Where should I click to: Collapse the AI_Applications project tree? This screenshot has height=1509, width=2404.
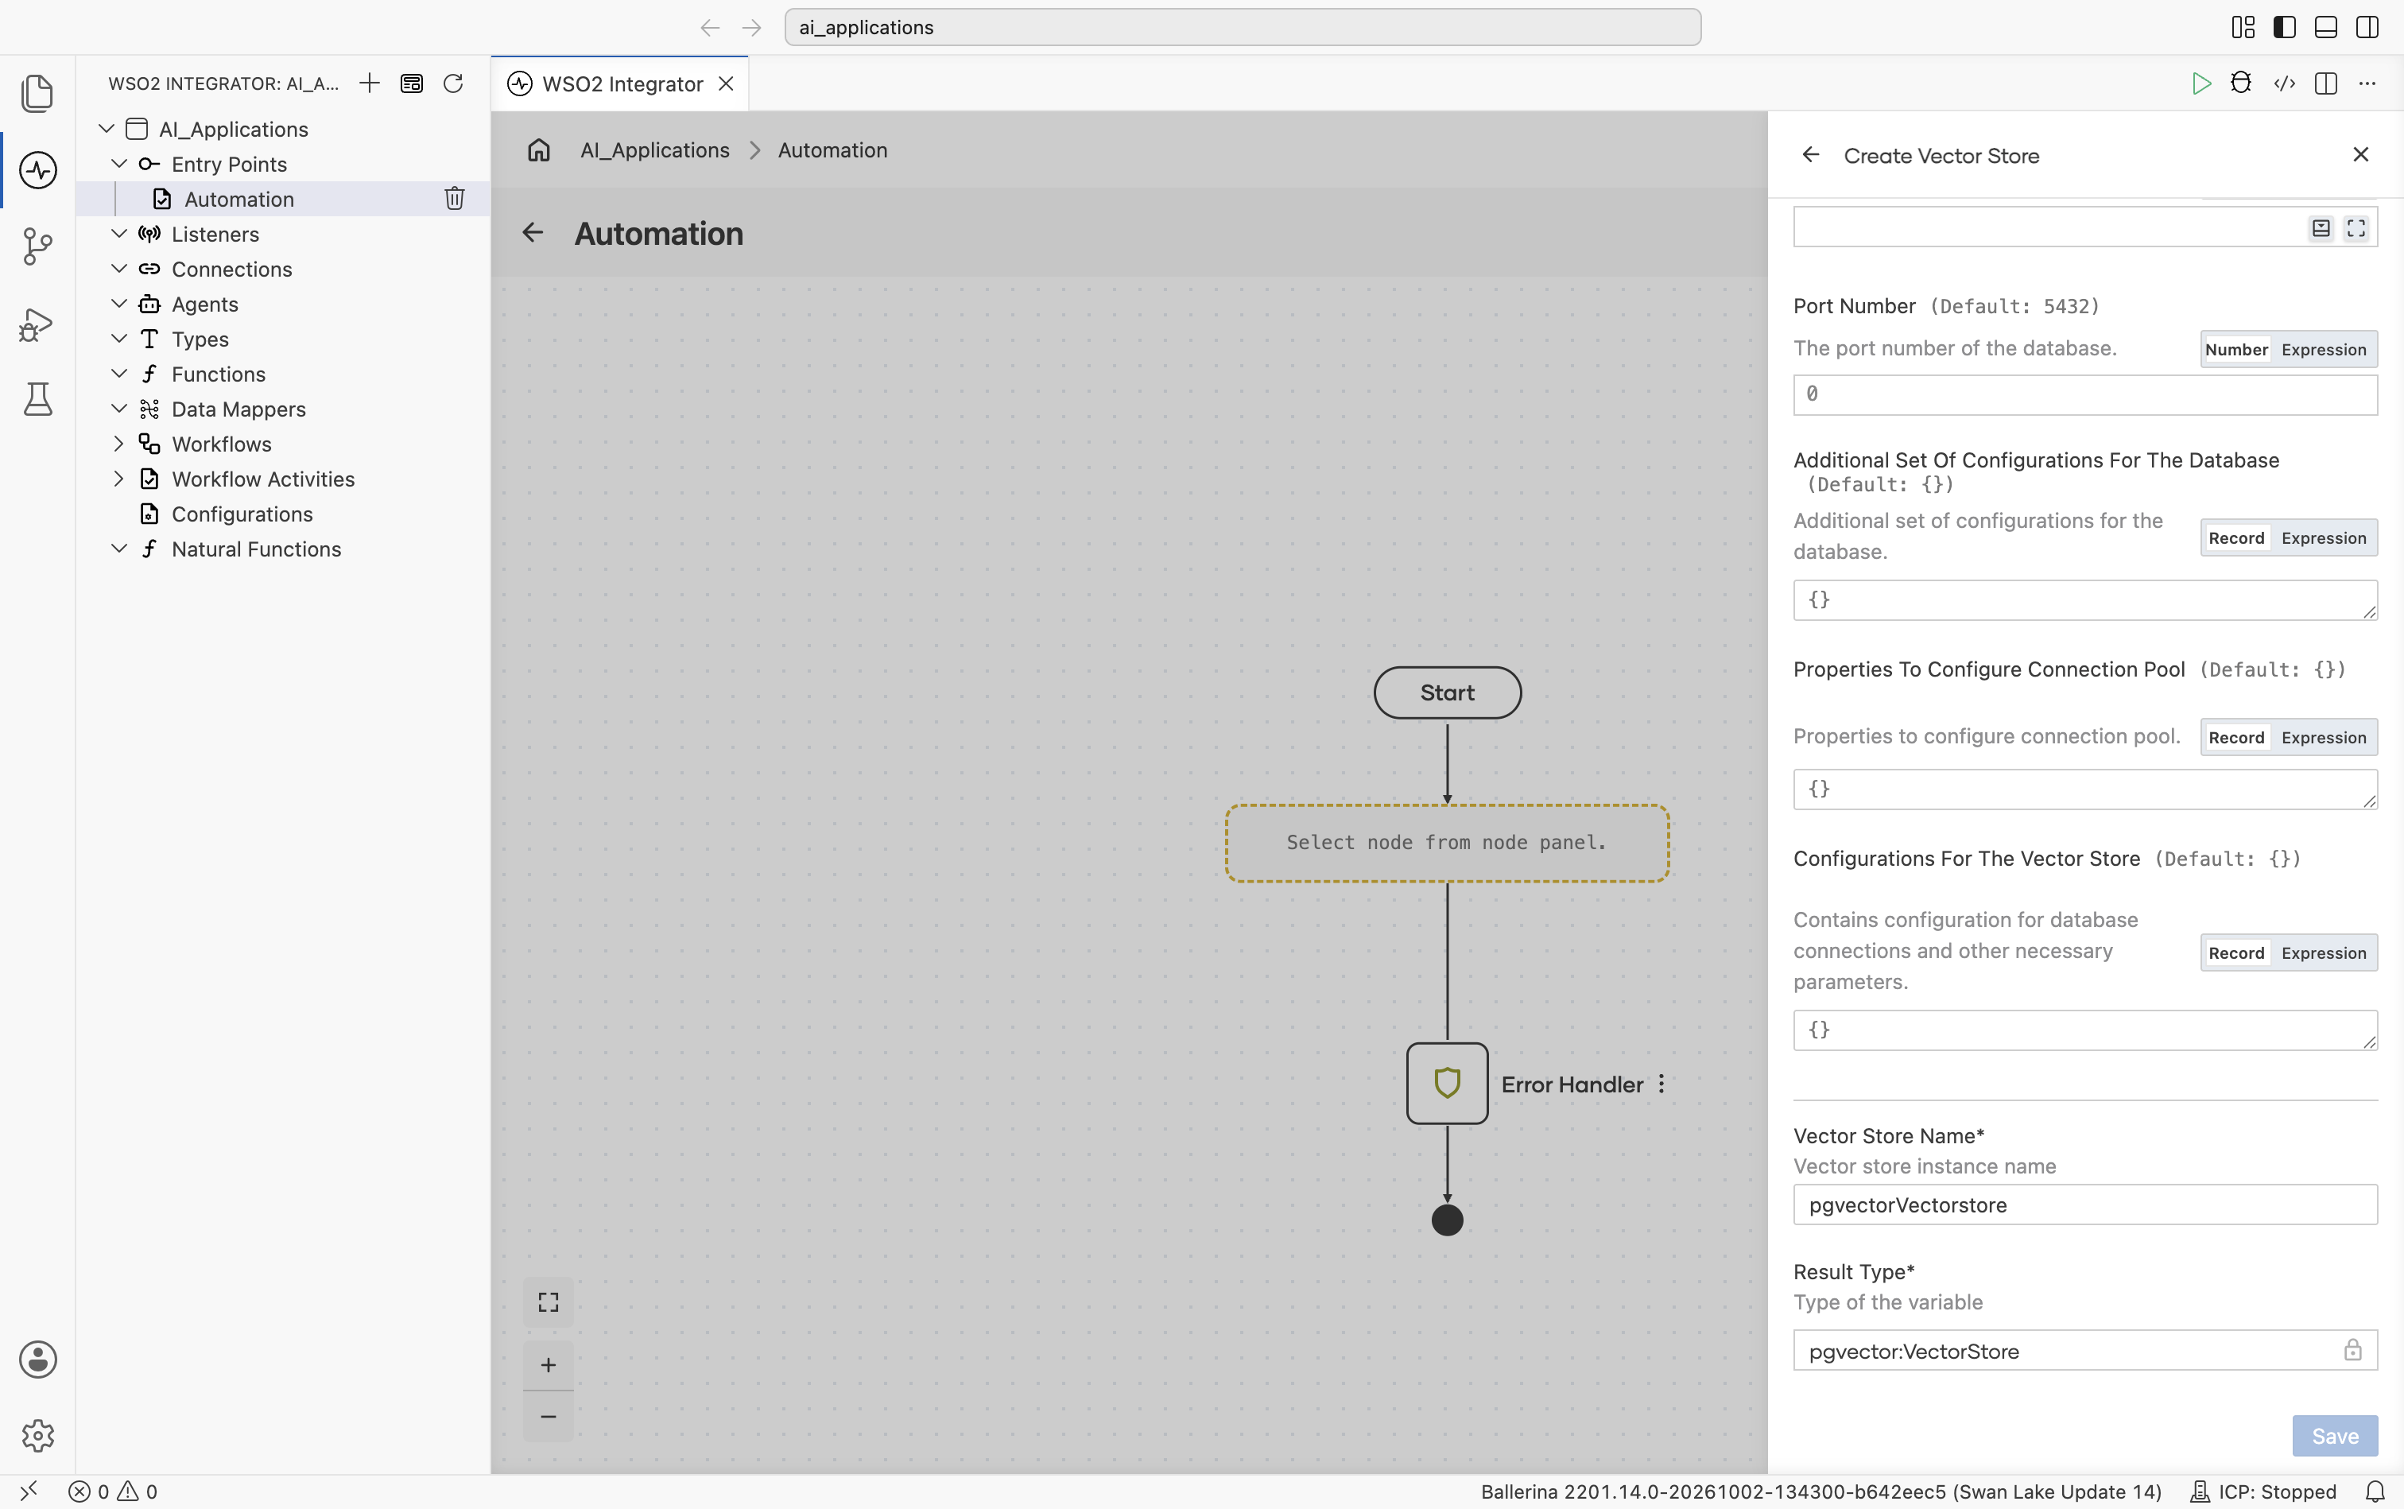point(107,129)
